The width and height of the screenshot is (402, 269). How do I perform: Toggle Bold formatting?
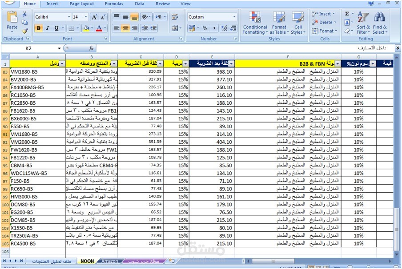(x=39, y=28)
